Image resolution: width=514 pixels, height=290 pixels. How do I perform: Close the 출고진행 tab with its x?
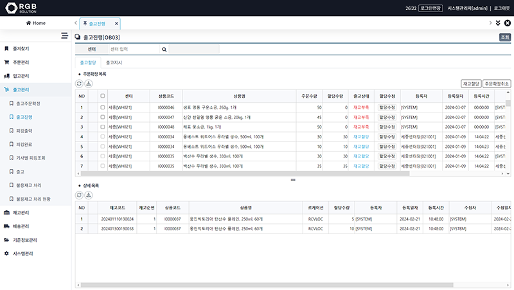116,23
